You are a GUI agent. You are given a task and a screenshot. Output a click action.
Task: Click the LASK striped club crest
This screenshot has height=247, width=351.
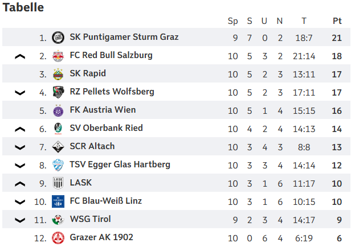[x=58, y=183]
